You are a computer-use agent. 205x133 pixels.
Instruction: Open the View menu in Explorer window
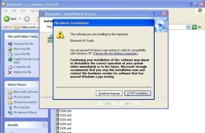click(x=23, y=11)
